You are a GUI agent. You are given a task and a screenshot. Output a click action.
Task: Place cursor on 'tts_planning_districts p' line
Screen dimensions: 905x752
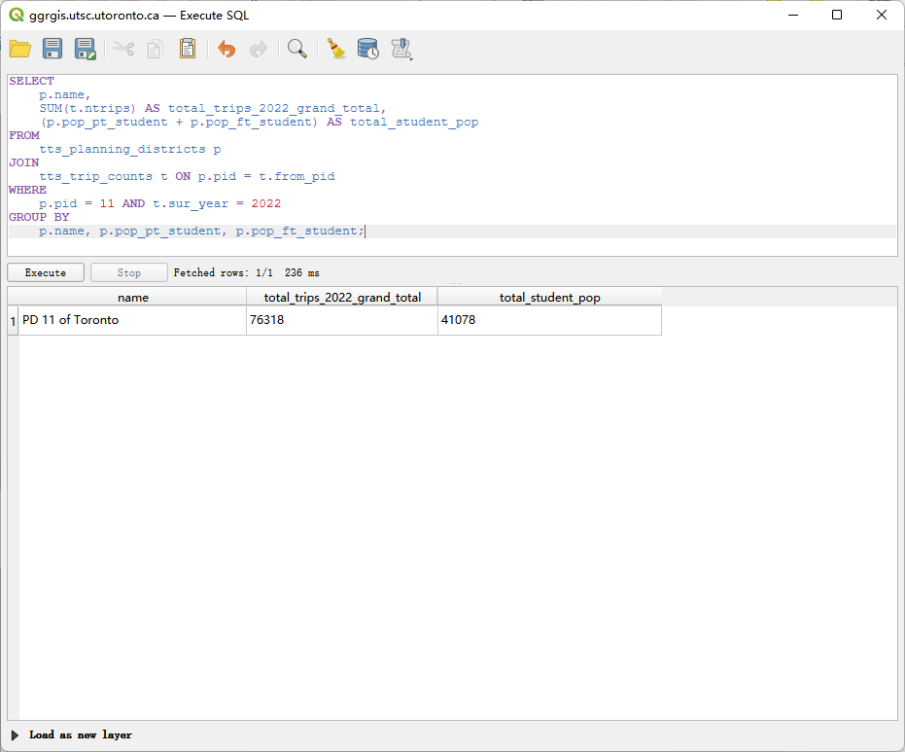[x=130, y=149]
